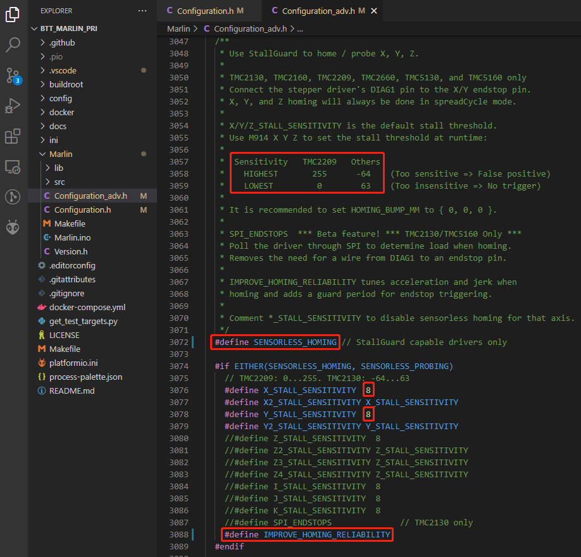Expand the .github folder
This screenshot has height=557, width=581.
pos(61,42)
